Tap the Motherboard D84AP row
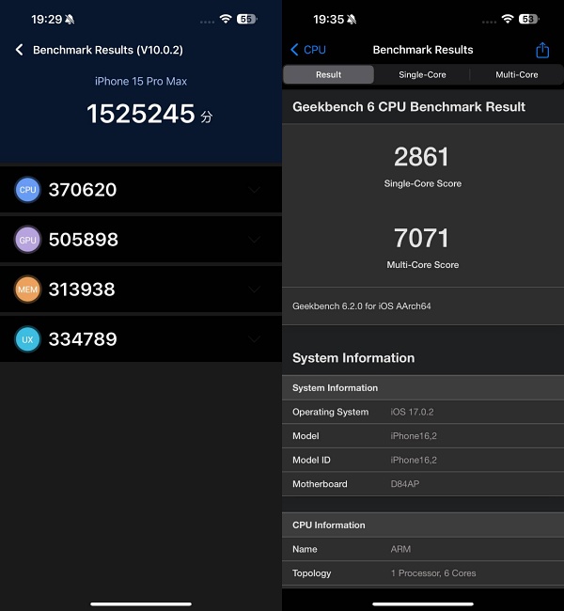Viewport: 564px width, 611px height. point(423,484)
